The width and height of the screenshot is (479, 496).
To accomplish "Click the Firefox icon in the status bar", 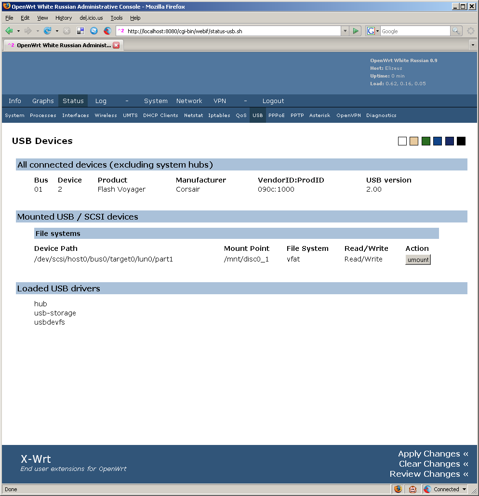I will (x=398, y=489).
